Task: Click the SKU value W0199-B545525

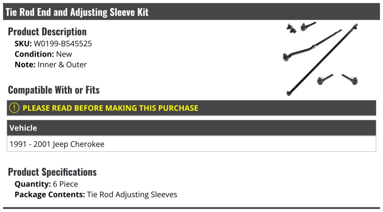Action: (63, 43)
